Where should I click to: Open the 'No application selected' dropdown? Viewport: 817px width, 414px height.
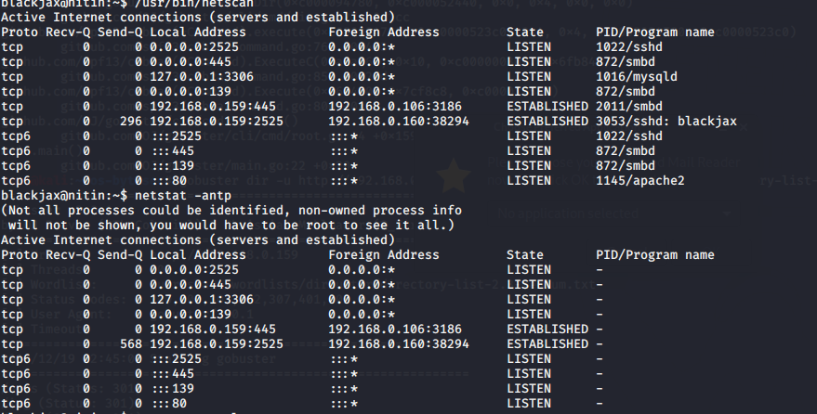point(613,214)
